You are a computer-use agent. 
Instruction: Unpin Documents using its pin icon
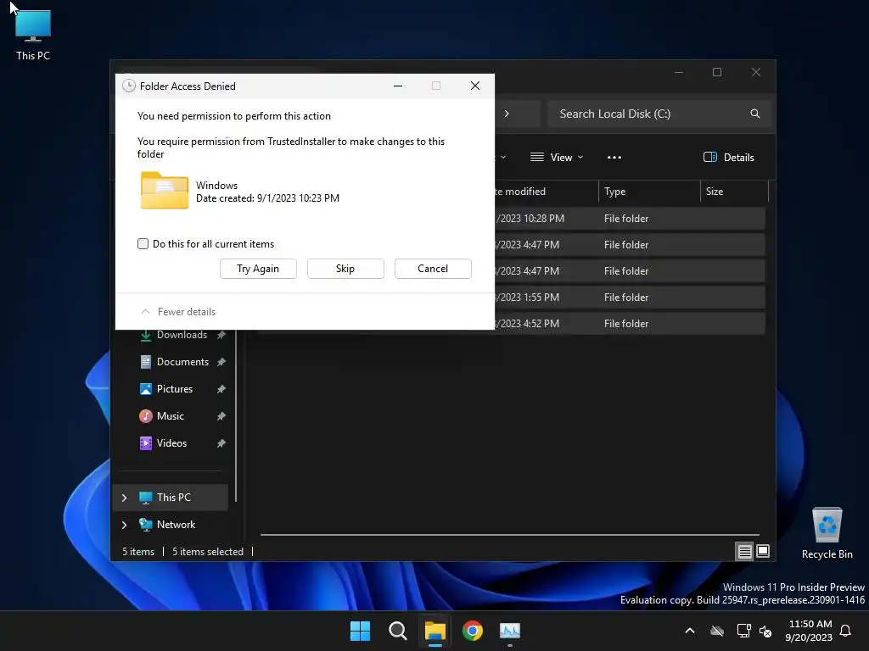click(221, 361)
